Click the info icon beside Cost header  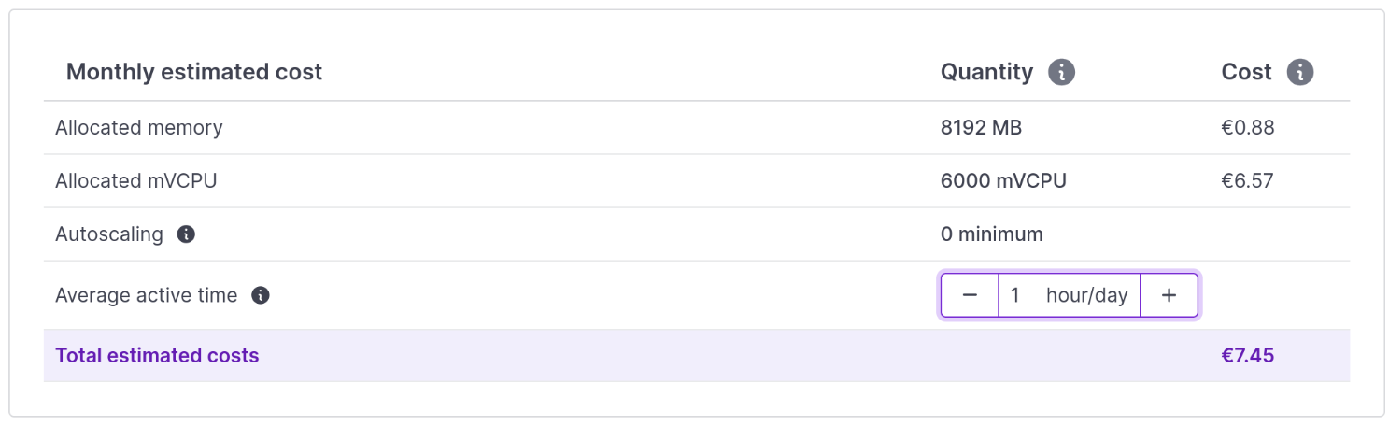(x=1299, y=72)
